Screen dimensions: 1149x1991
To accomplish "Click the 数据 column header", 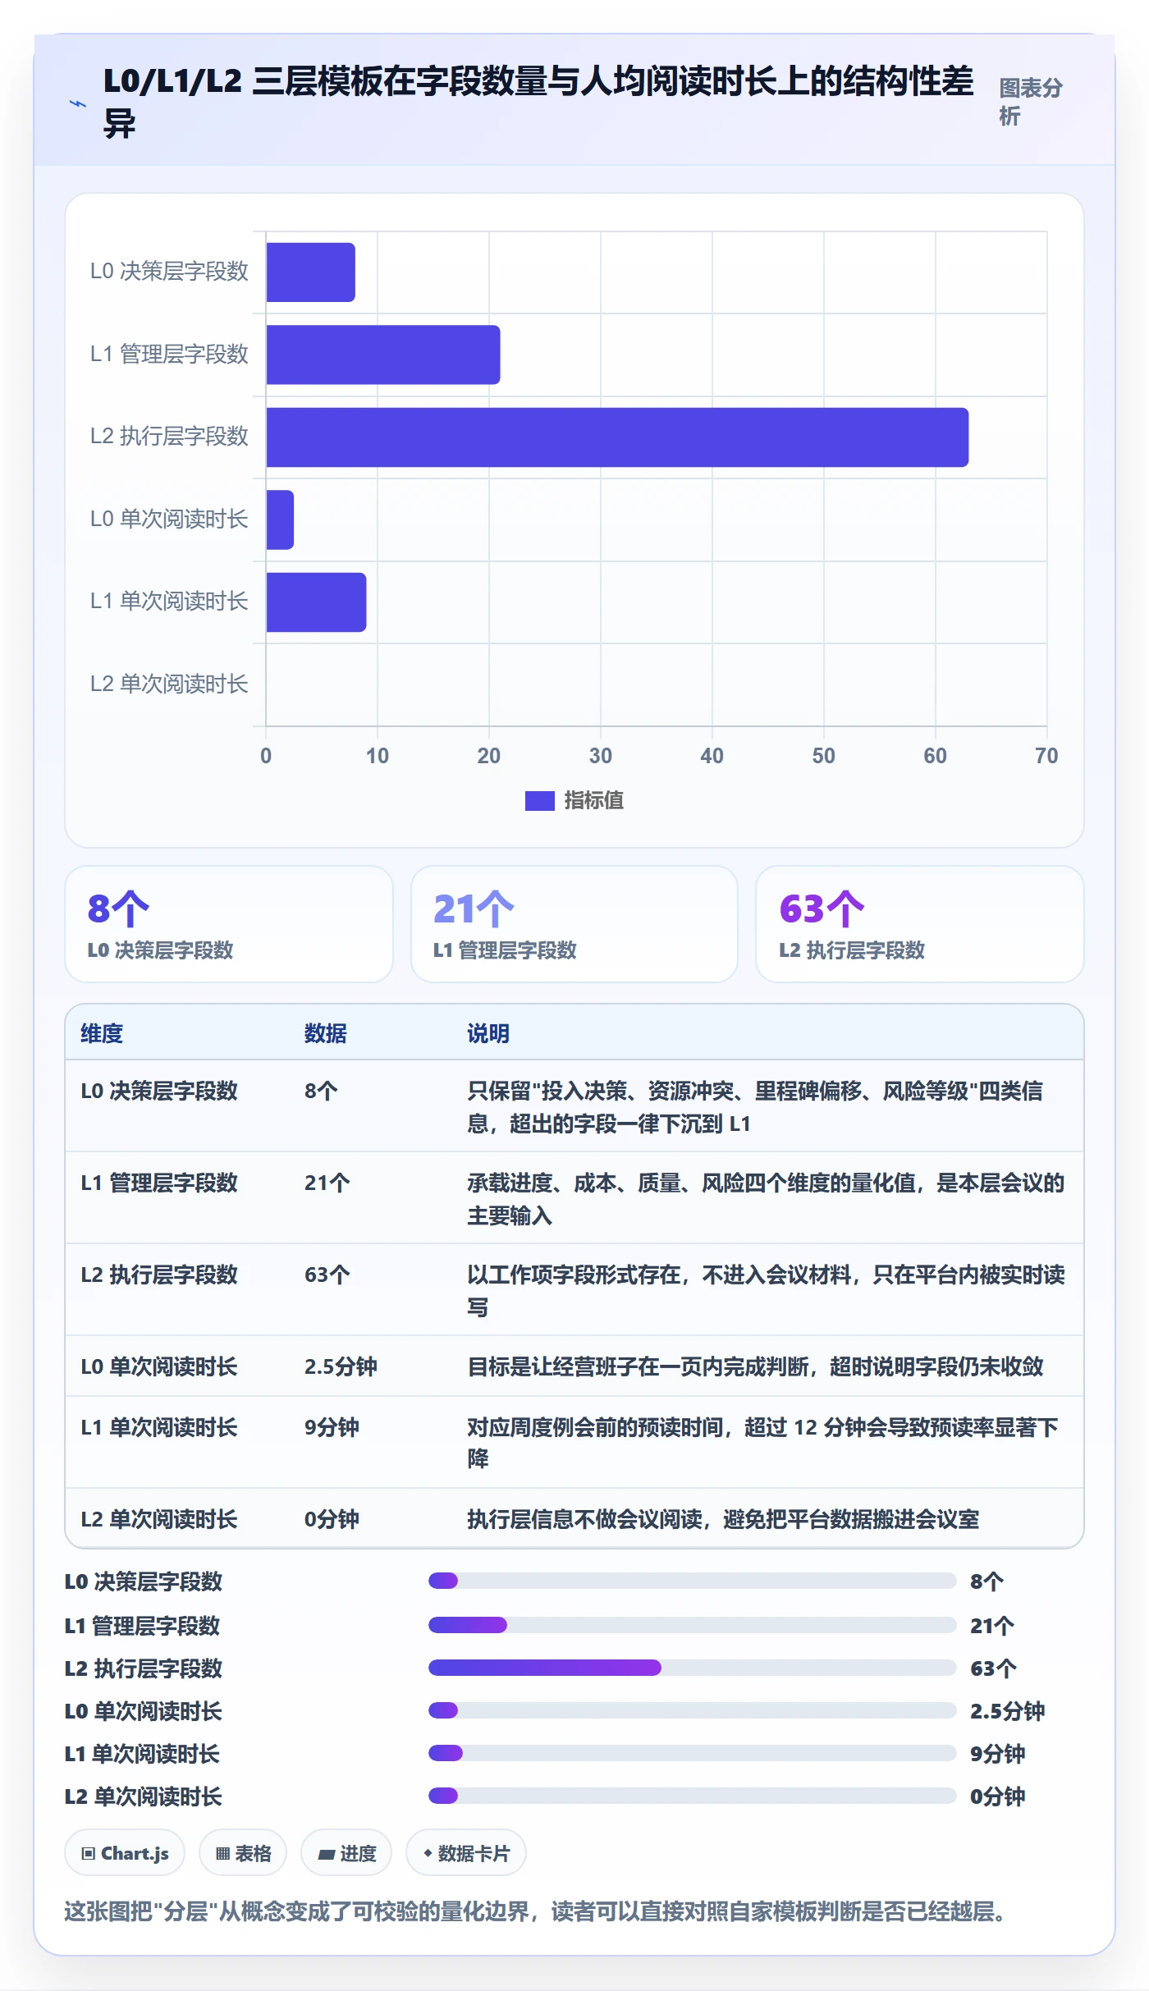I will click(x=326, y=1033).
